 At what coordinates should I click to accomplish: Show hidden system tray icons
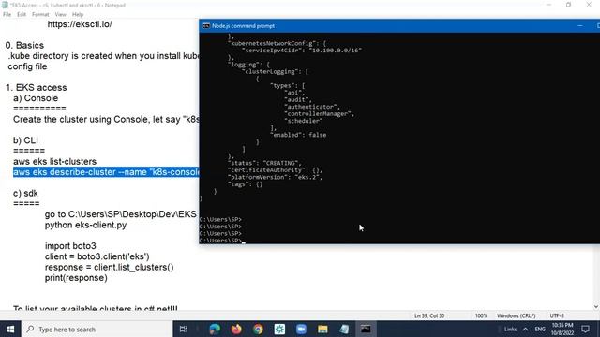[525, 329]
